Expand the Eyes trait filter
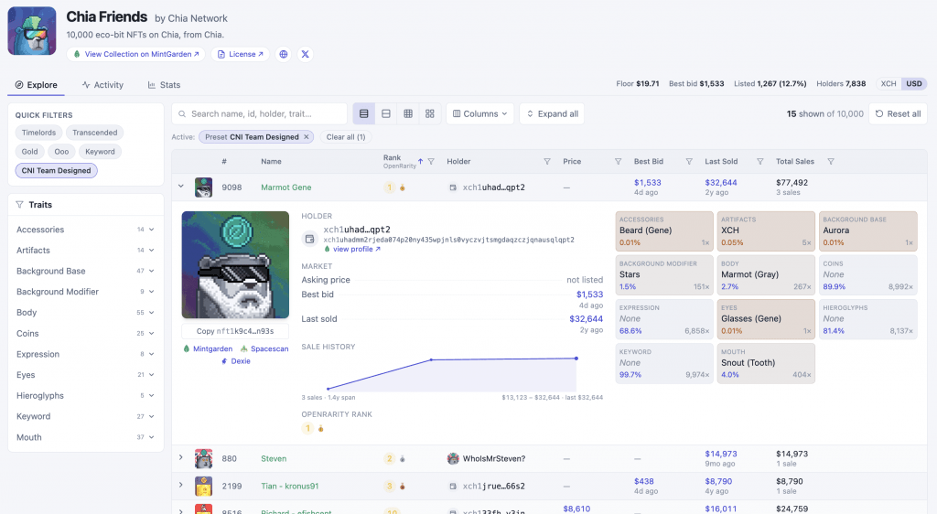 click(x=85, y=375)
